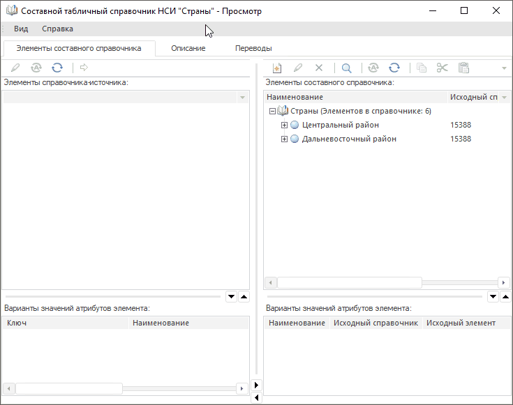The width and height of the screenshot is (513, 405).
Task: Click the refresh icon in left panel toolbar
Action: [57, 68]
